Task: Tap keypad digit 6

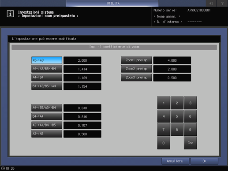Action: pyautogui.click(x=190, y=116)
